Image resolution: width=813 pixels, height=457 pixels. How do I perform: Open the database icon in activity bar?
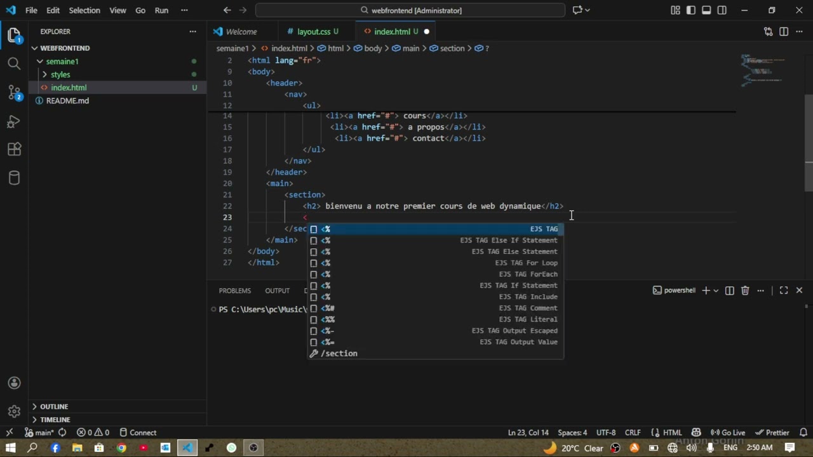point(14,178)
